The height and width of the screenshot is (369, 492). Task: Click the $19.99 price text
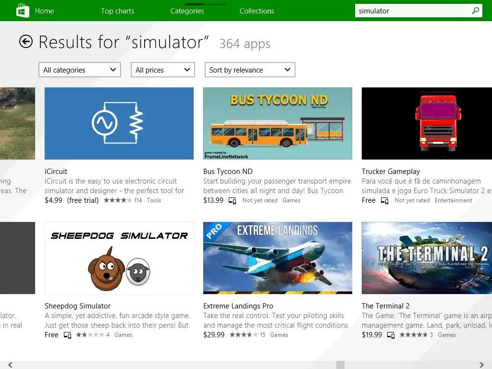[x=372, y=335]
